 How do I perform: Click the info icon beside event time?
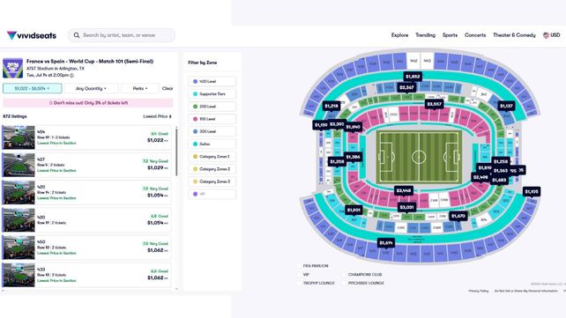coord(71,76)
